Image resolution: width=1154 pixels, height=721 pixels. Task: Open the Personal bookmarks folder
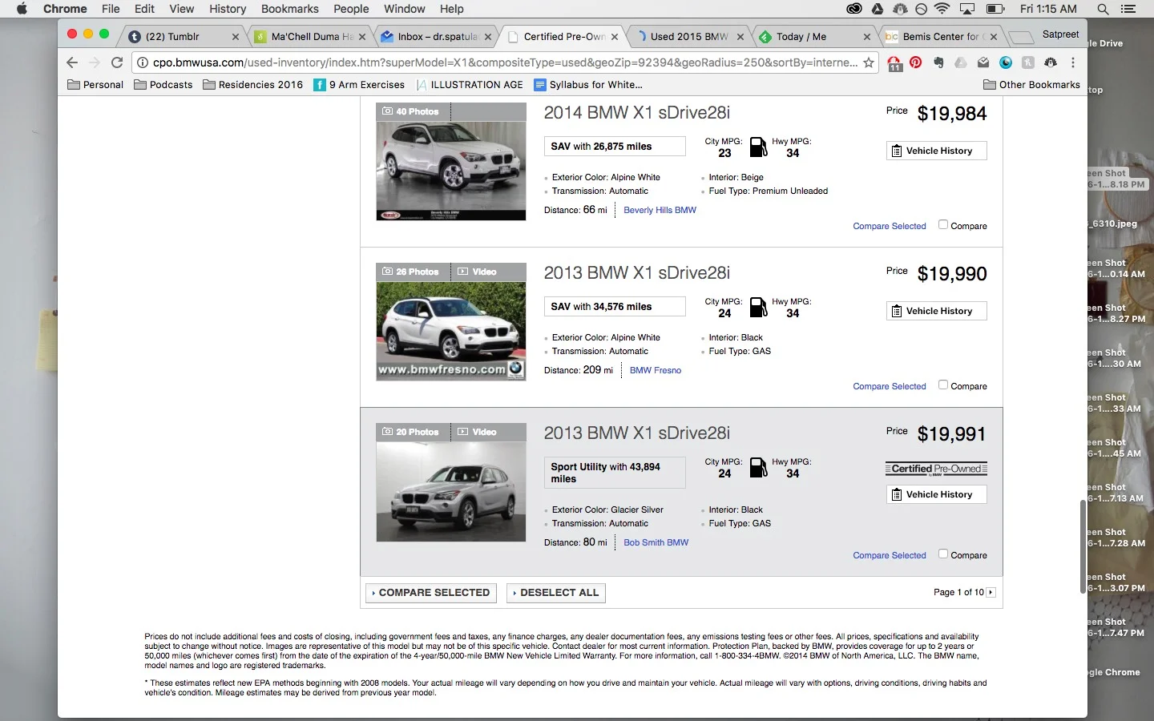[95, 84]
